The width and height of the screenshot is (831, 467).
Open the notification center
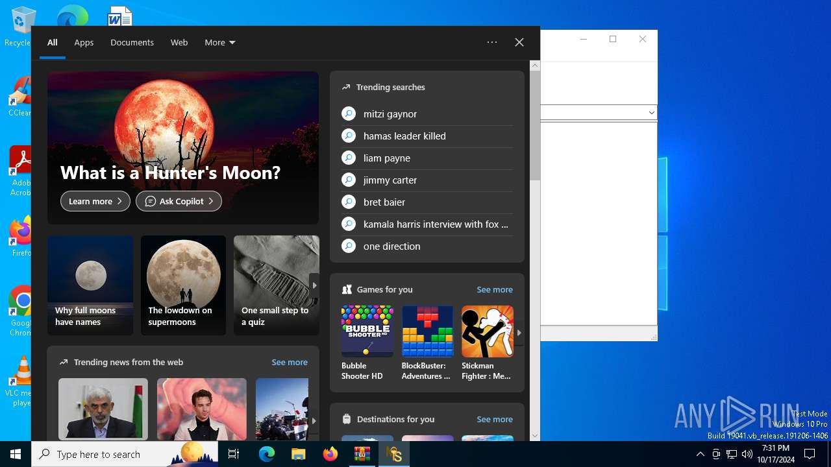pyautogui.click(x=810, y=454)
